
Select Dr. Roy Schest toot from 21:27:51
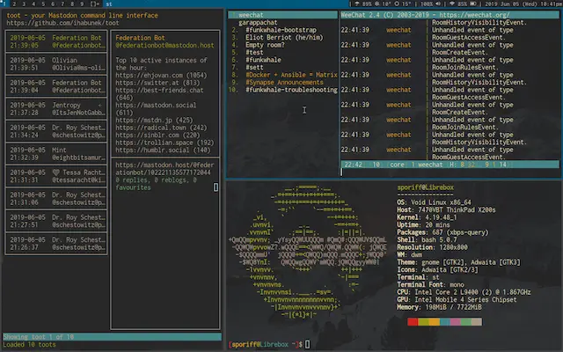point(56,221)
